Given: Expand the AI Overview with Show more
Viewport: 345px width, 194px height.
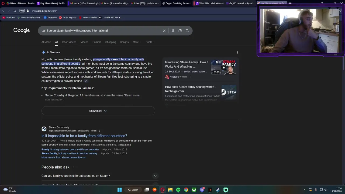Looking at the screenshot, I should tap(98, 111).
